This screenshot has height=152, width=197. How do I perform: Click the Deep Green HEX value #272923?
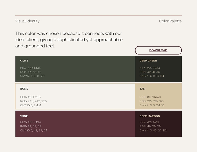[154, 68]
